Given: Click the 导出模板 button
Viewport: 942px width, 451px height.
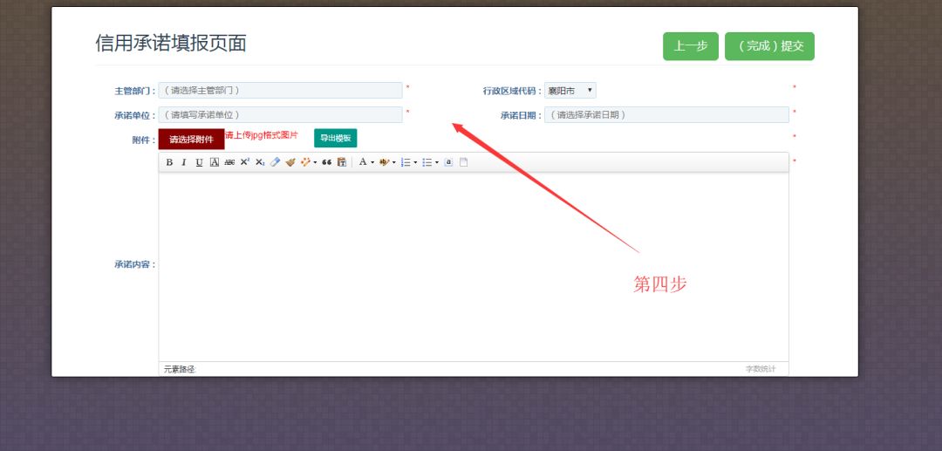Looking at the screenshot, I should 335,138.
